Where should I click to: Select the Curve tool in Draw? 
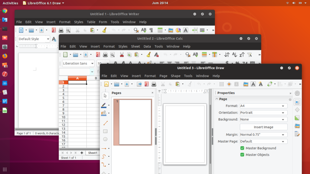click(x=104, y=156)
